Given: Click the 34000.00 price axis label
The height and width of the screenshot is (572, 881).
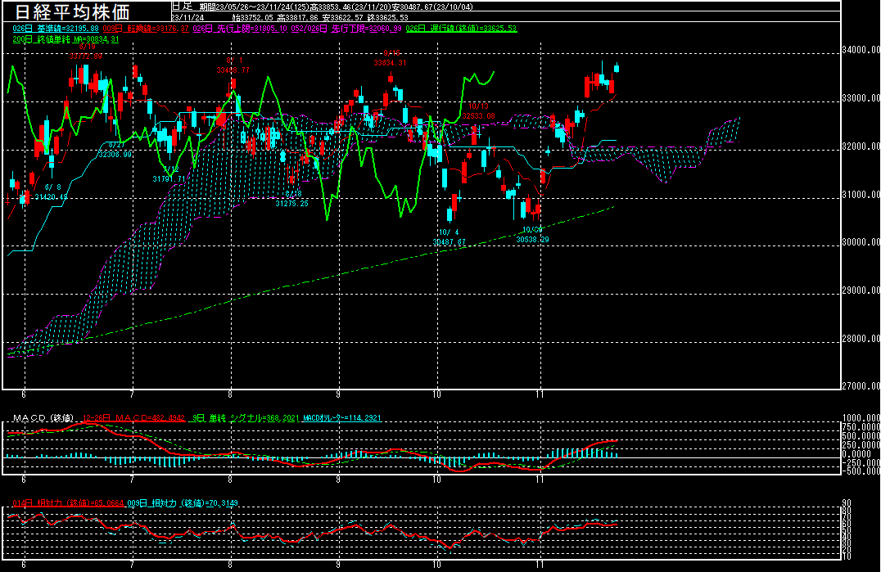Looking at the screenshot, I should (861, 50).
